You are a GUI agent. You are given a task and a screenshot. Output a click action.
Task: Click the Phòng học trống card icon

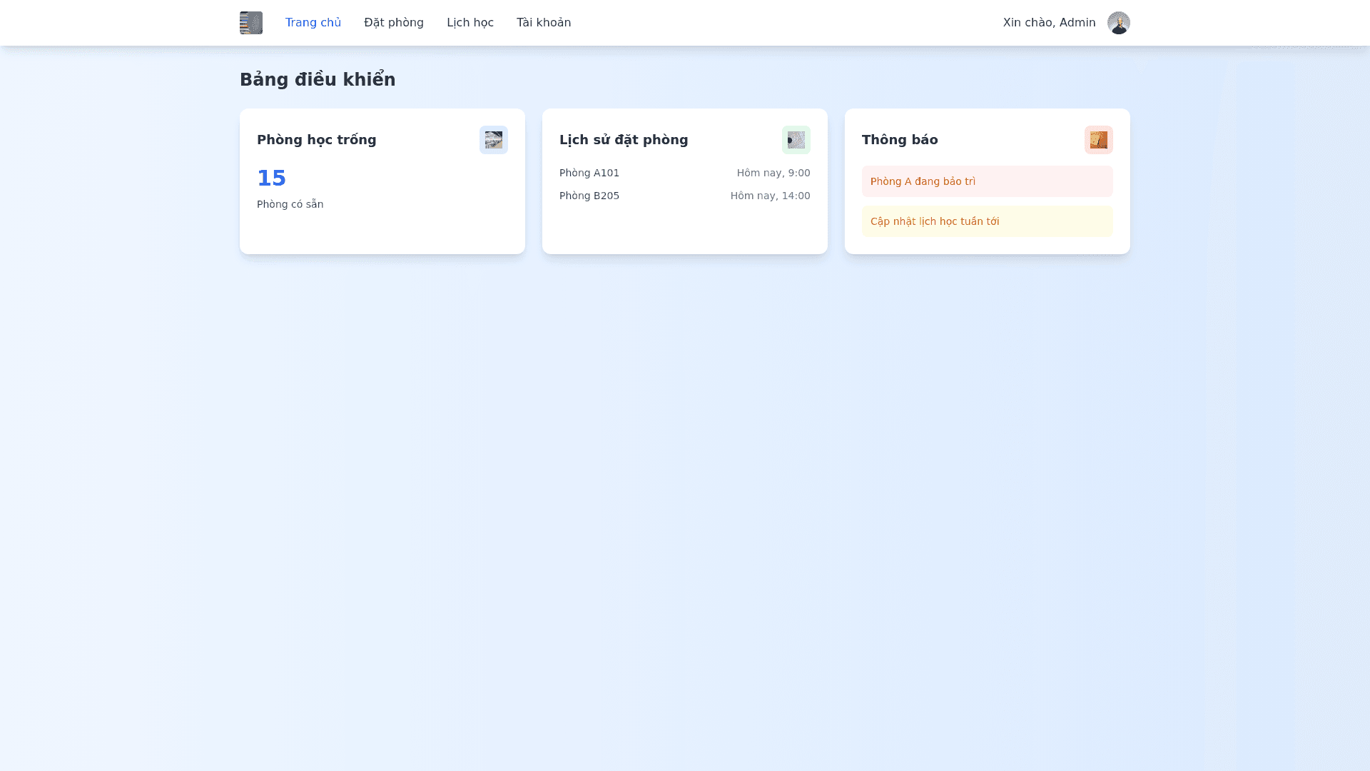493,140
